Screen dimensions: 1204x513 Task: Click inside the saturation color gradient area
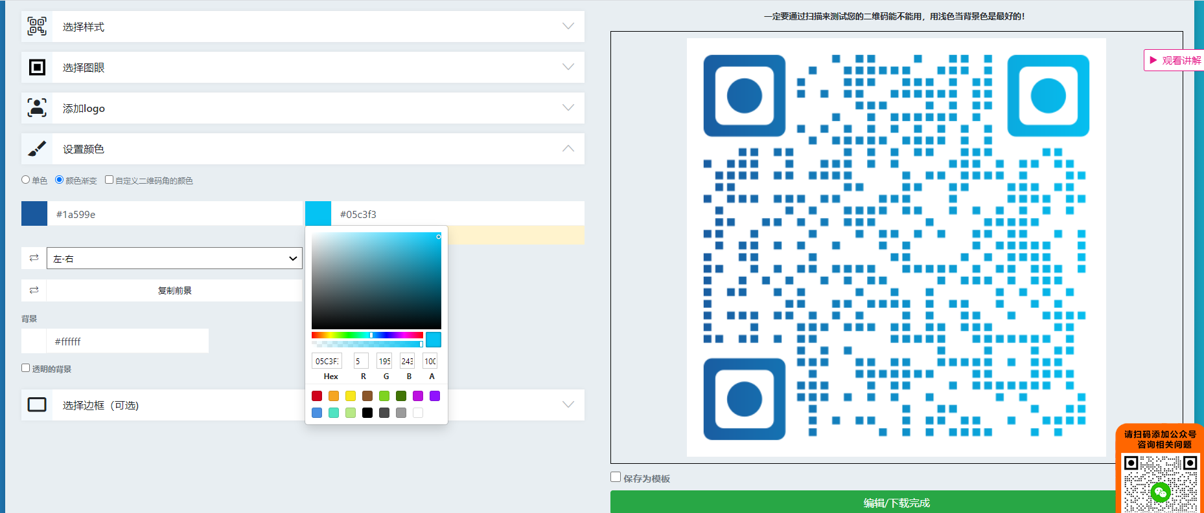pos(376,281)
